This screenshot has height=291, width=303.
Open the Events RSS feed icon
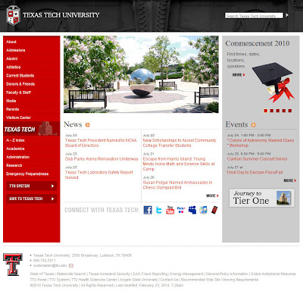[x=253, y=125]
